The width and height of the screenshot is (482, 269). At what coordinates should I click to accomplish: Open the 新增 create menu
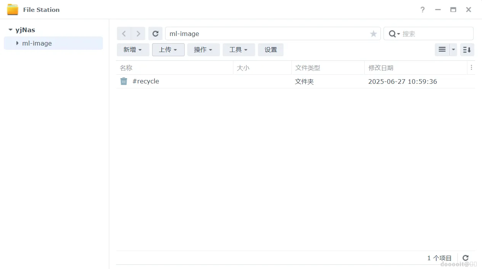(133, 49)
